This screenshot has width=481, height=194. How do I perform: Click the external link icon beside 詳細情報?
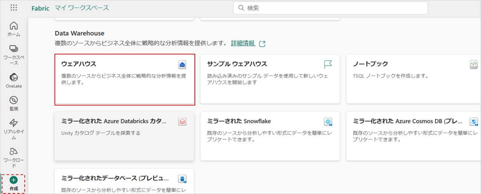[x=262, y=44]
